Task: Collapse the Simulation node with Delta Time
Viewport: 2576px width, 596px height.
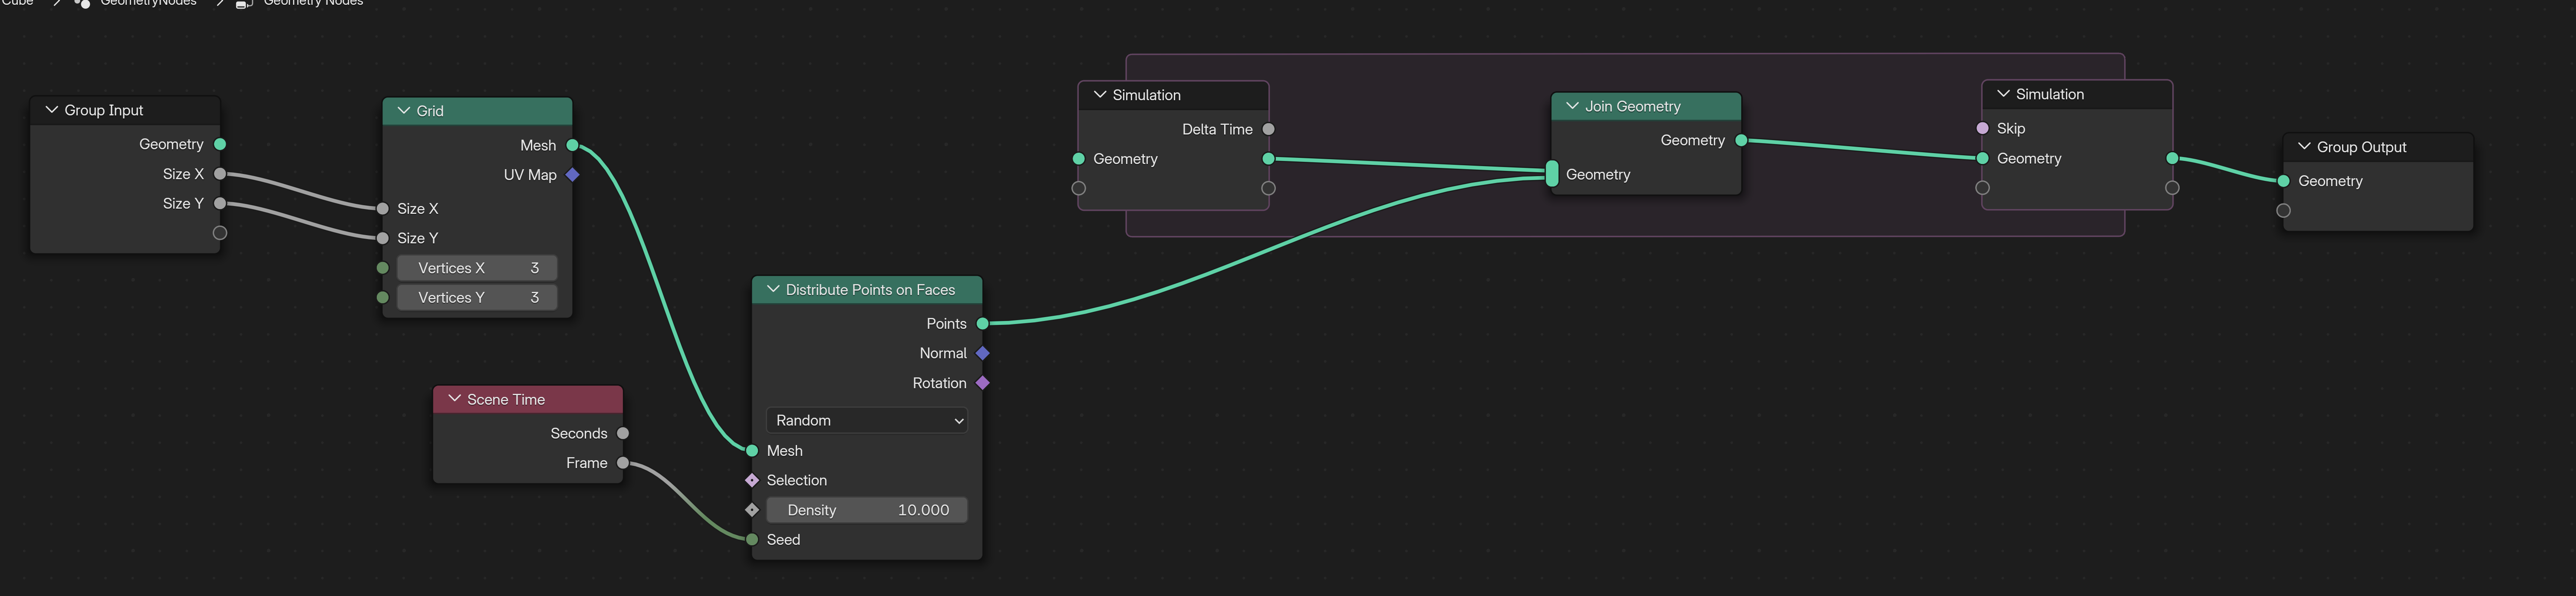Action: (1099, 95)
